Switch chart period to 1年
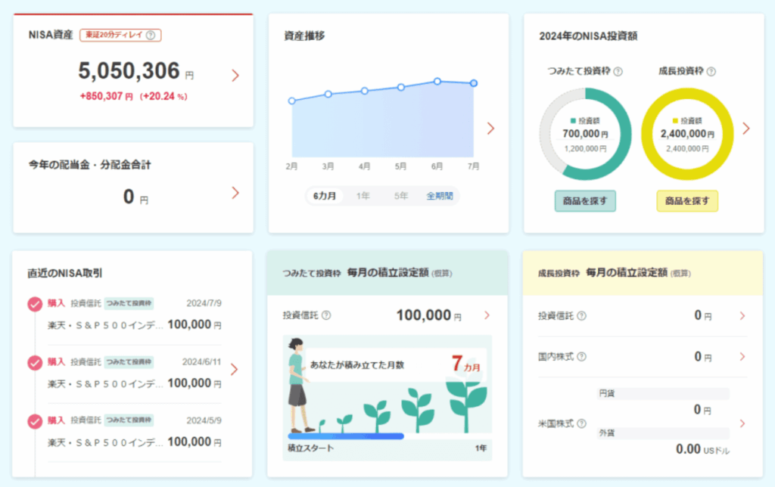The height and width of the screenshot is (487, 775). pyautogui.click(x=363, y=196)
